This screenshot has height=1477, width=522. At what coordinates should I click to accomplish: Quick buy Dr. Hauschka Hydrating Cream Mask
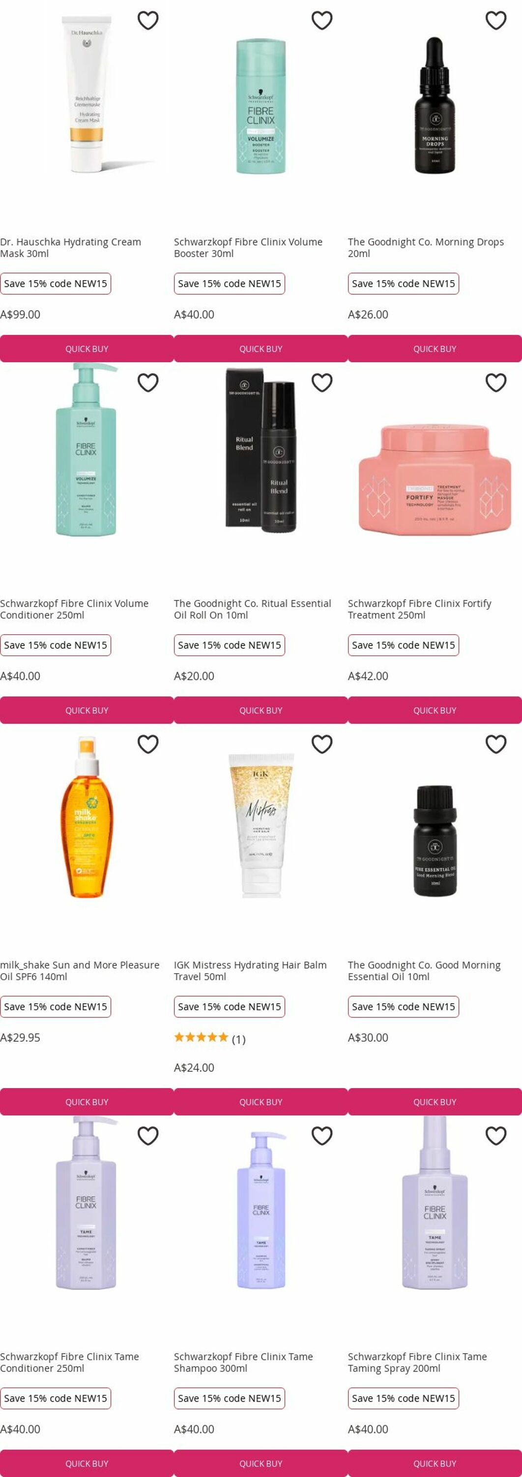point(87,349)
